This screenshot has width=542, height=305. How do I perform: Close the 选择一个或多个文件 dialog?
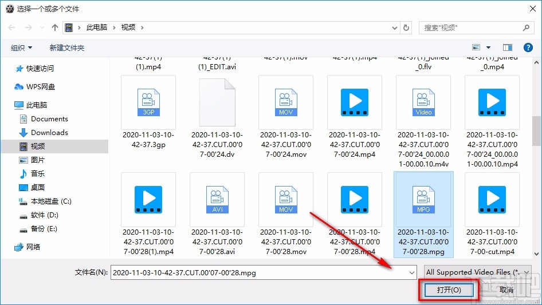pyautogui.click(x=533, y=9)
